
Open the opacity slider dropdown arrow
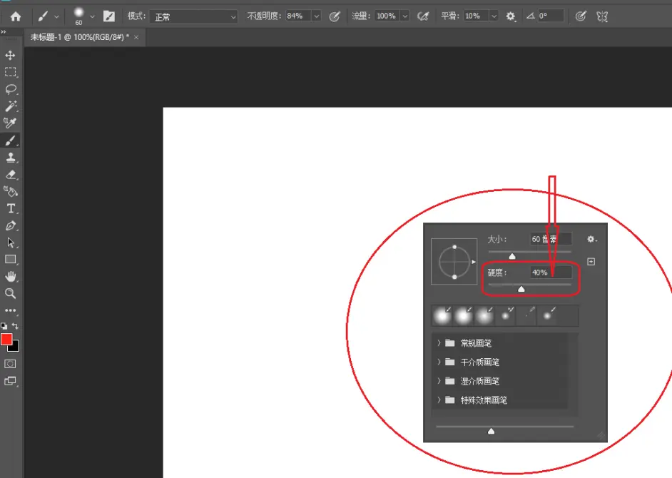coord(316,16)
